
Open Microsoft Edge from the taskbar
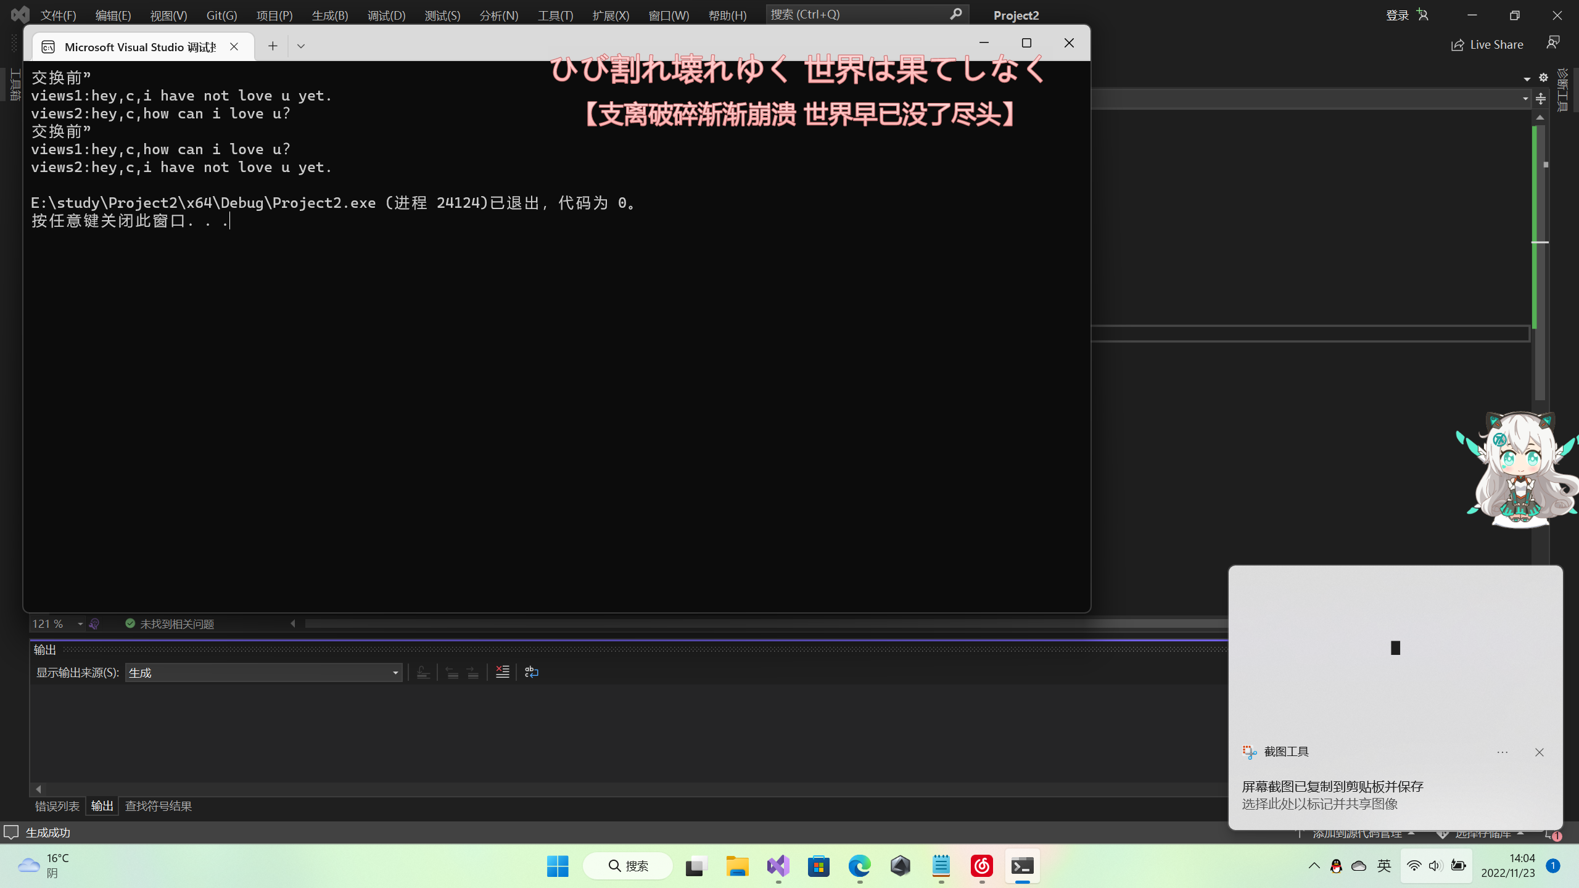[859, 866]
